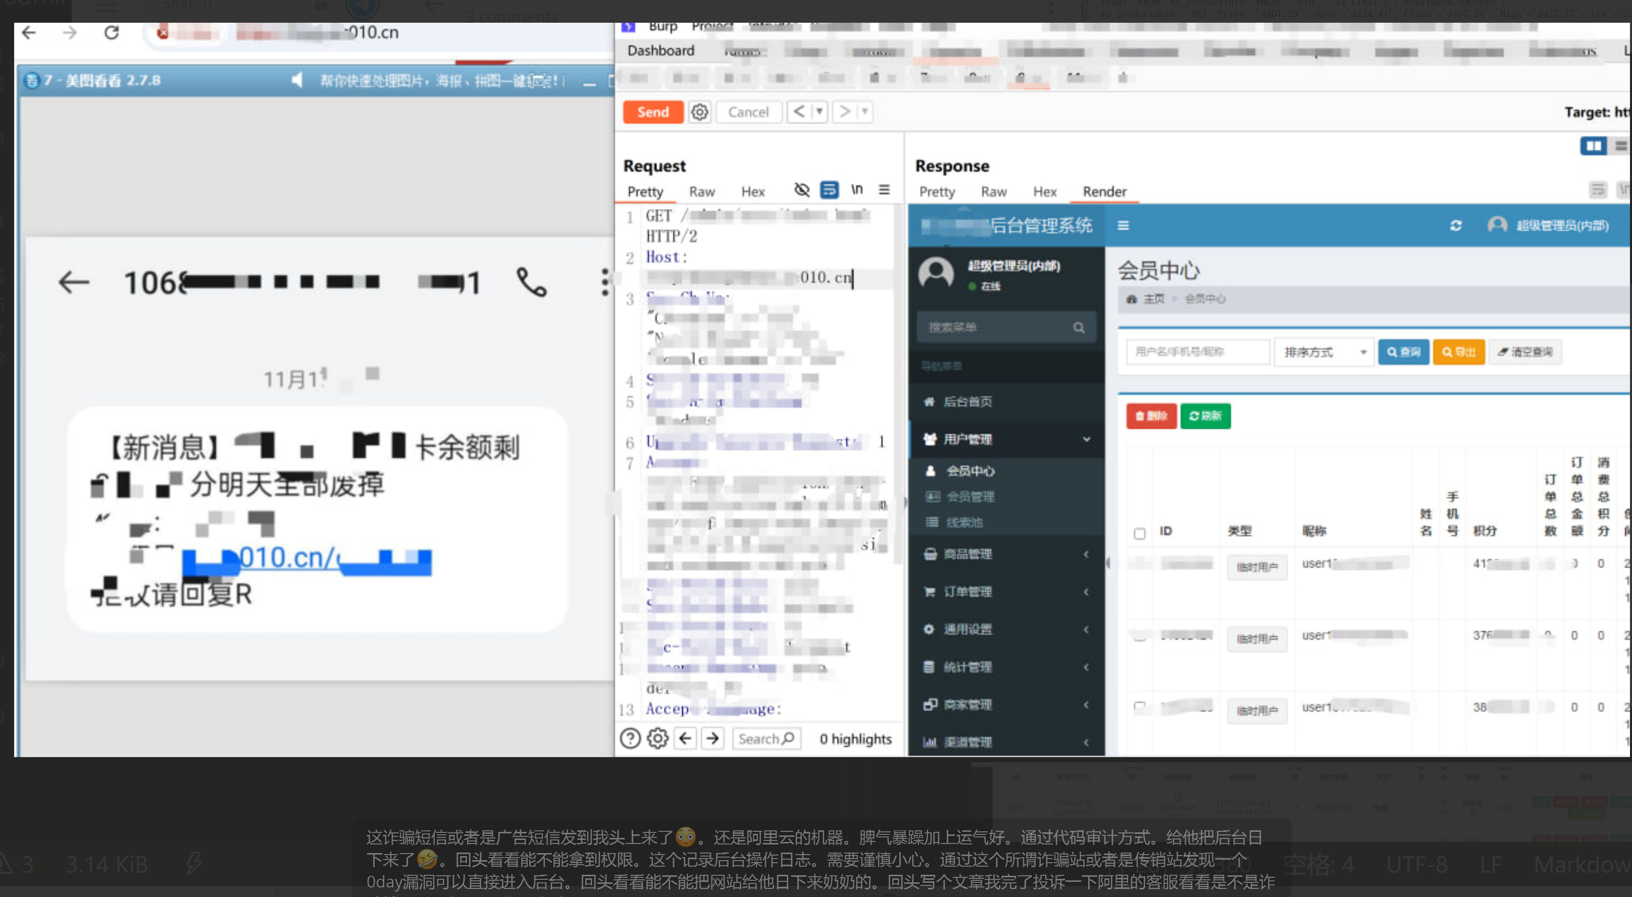1632x897 pixels.
Task: Collapse the 用户管理 sidebar menu
Action: [x=1006, y=439]
